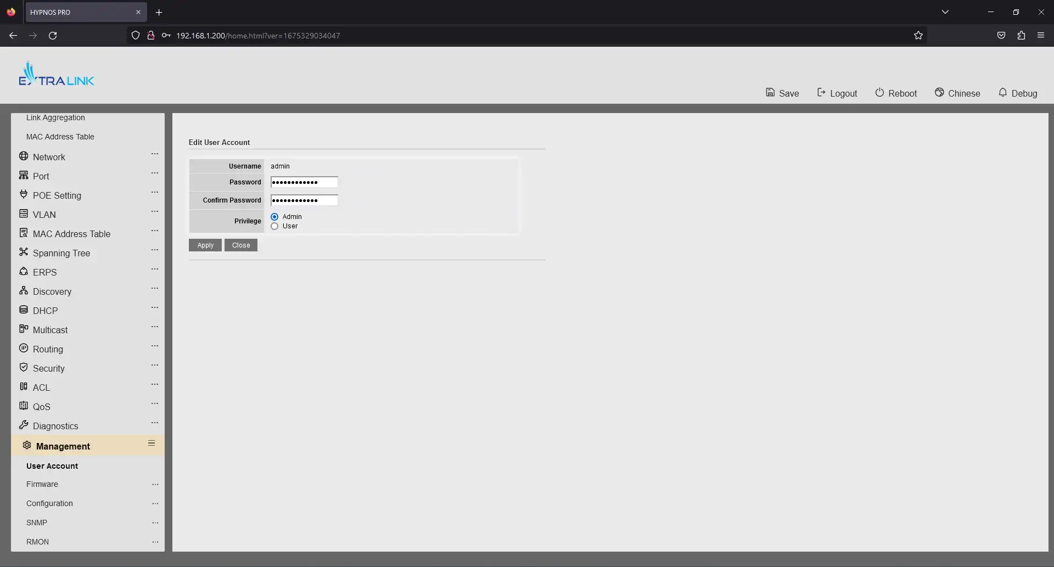1054x567 pixels.
Task: Click the Firefox bookmark star icon
Action: click(918, 36)
